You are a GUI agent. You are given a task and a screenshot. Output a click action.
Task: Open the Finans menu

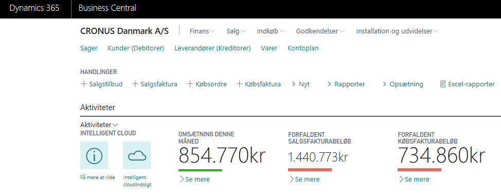pyautogui.click(x=202, y=31)
